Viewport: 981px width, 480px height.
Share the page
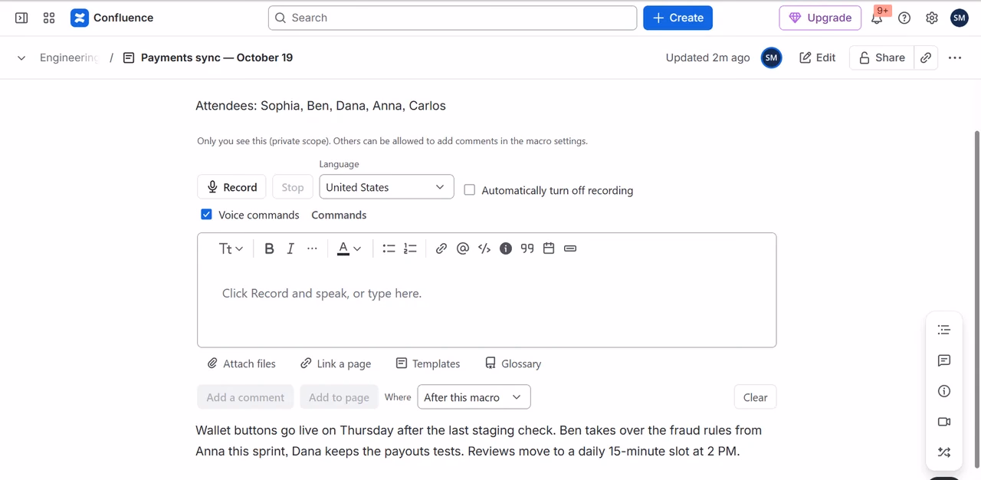tap(881, 58)
